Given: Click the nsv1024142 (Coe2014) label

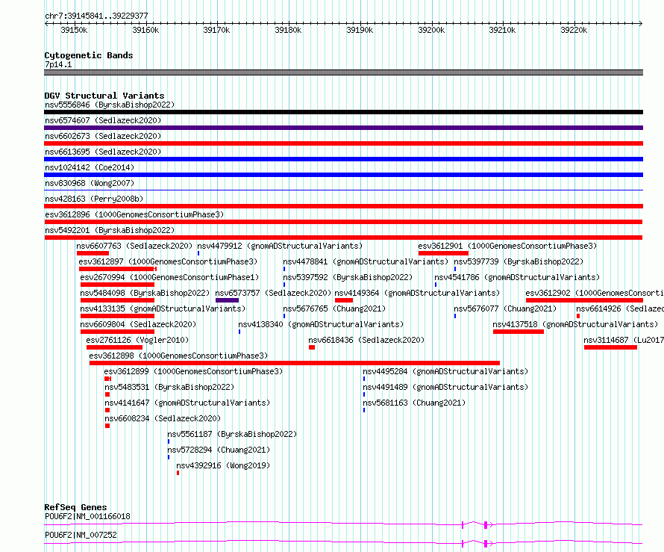Looking at the screenshot, I should pos(90,167).
